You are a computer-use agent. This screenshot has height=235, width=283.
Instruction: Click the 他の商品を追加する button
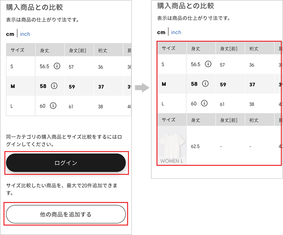click(x=66, y=214)
